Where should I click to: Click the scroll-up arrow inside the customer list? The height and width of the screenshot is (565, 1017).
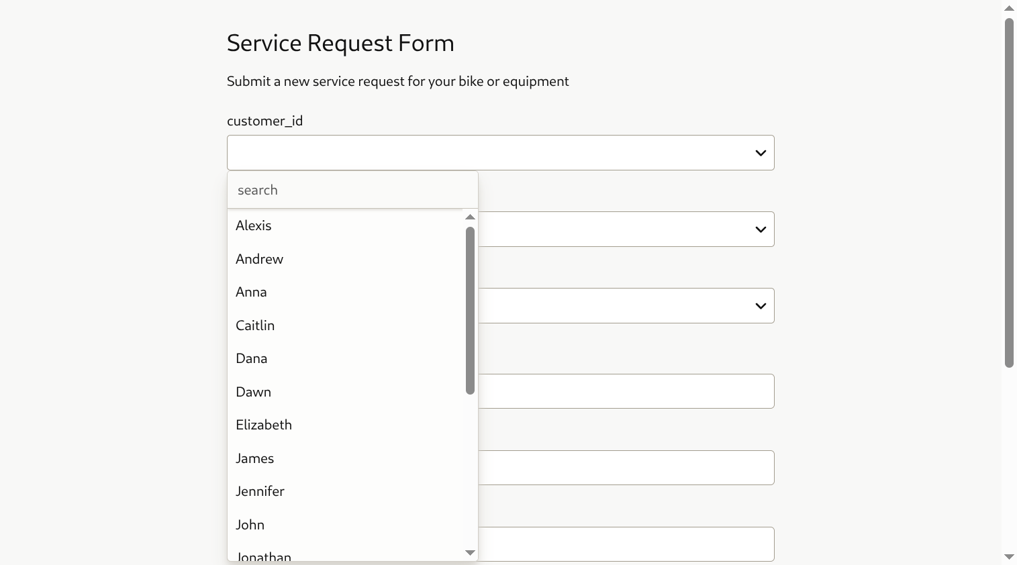(x=470, y=216)
